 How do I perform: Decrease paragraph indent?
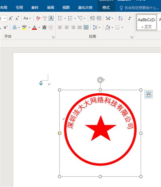[x=92, y=18]
